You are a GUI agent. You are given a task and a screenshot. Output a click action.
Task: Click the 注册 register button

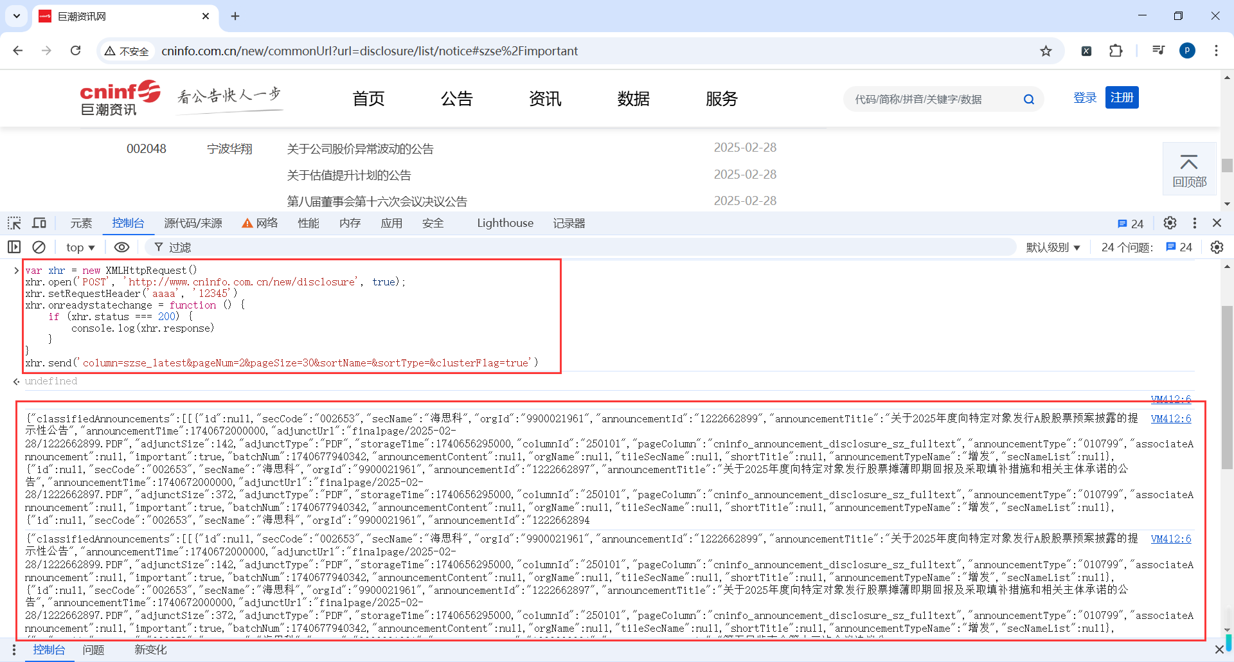click(x=1122, y=98)
